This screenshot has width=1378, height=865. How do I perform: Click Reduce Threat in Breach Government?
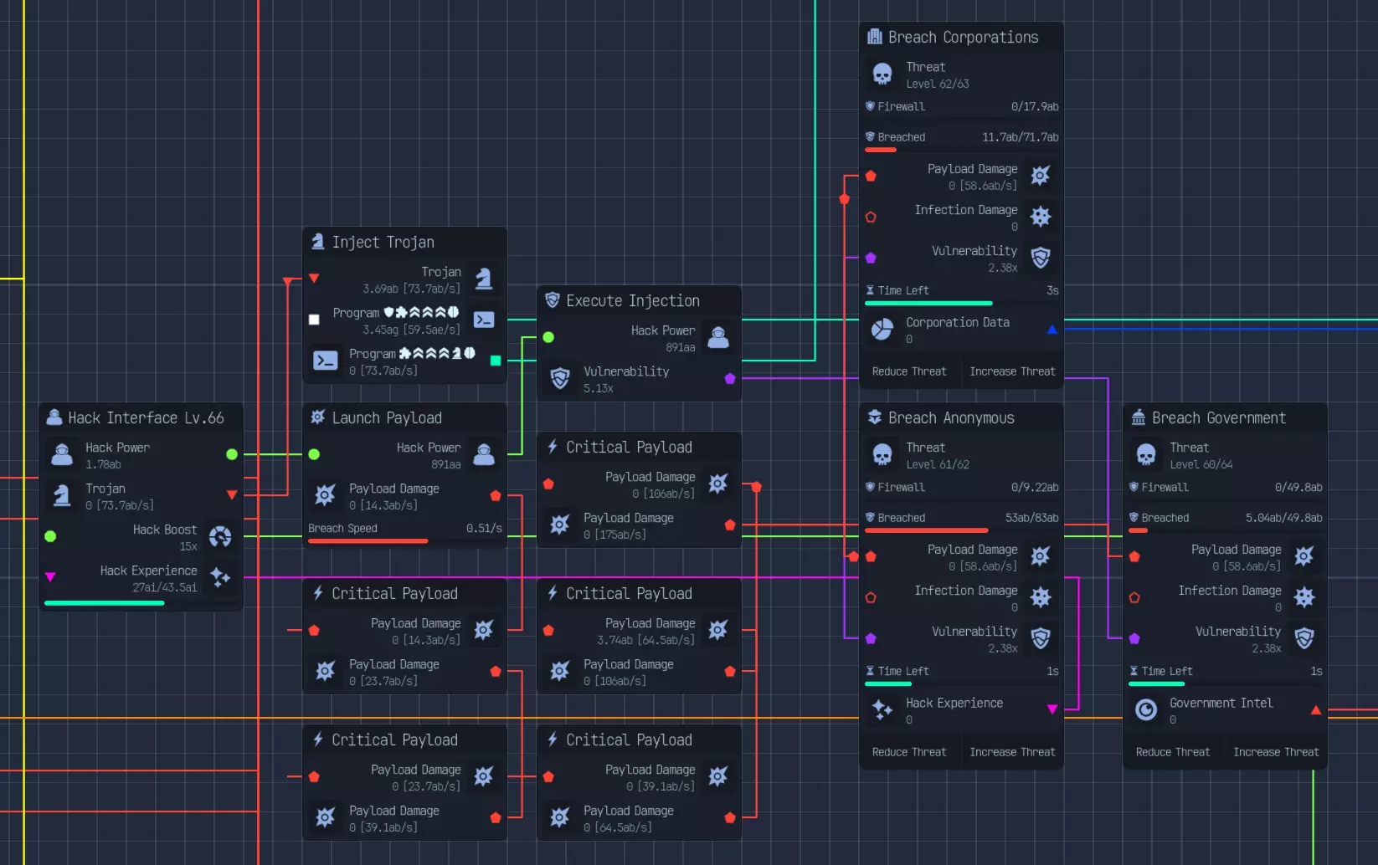point(1173,752)
